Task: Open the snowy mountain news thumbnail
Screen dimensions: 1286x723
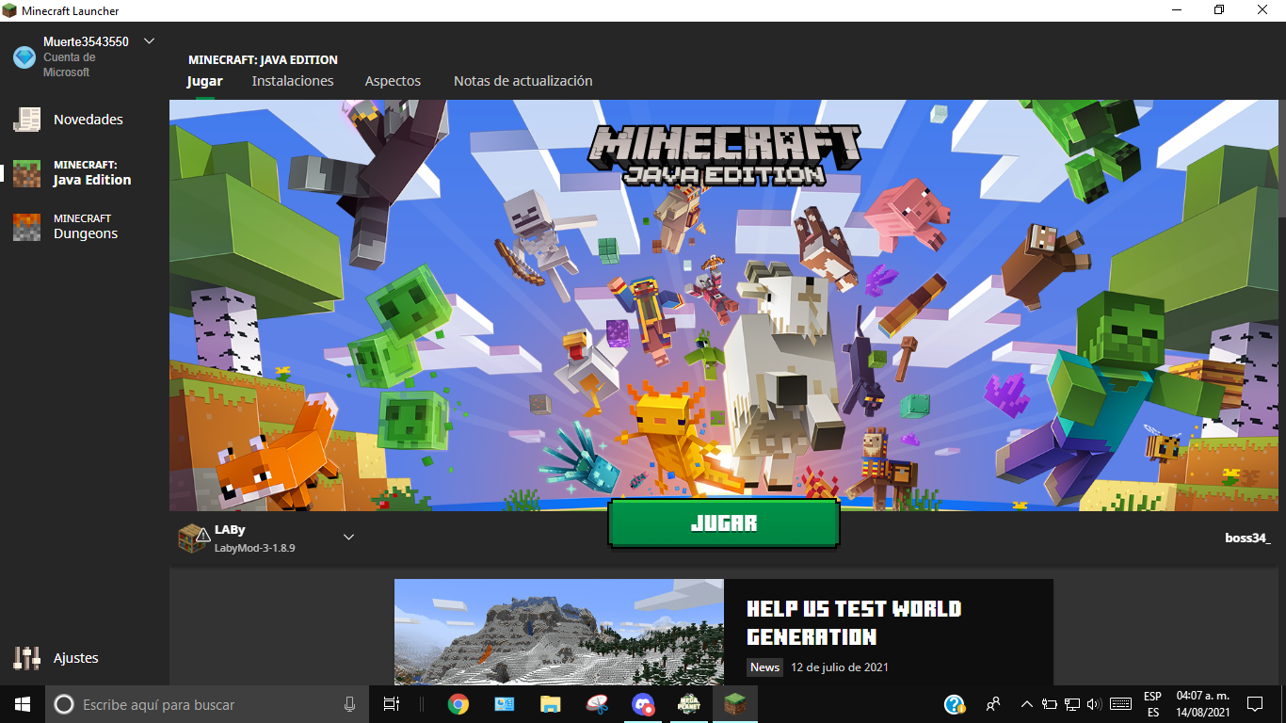Action: tap(559, 632)
